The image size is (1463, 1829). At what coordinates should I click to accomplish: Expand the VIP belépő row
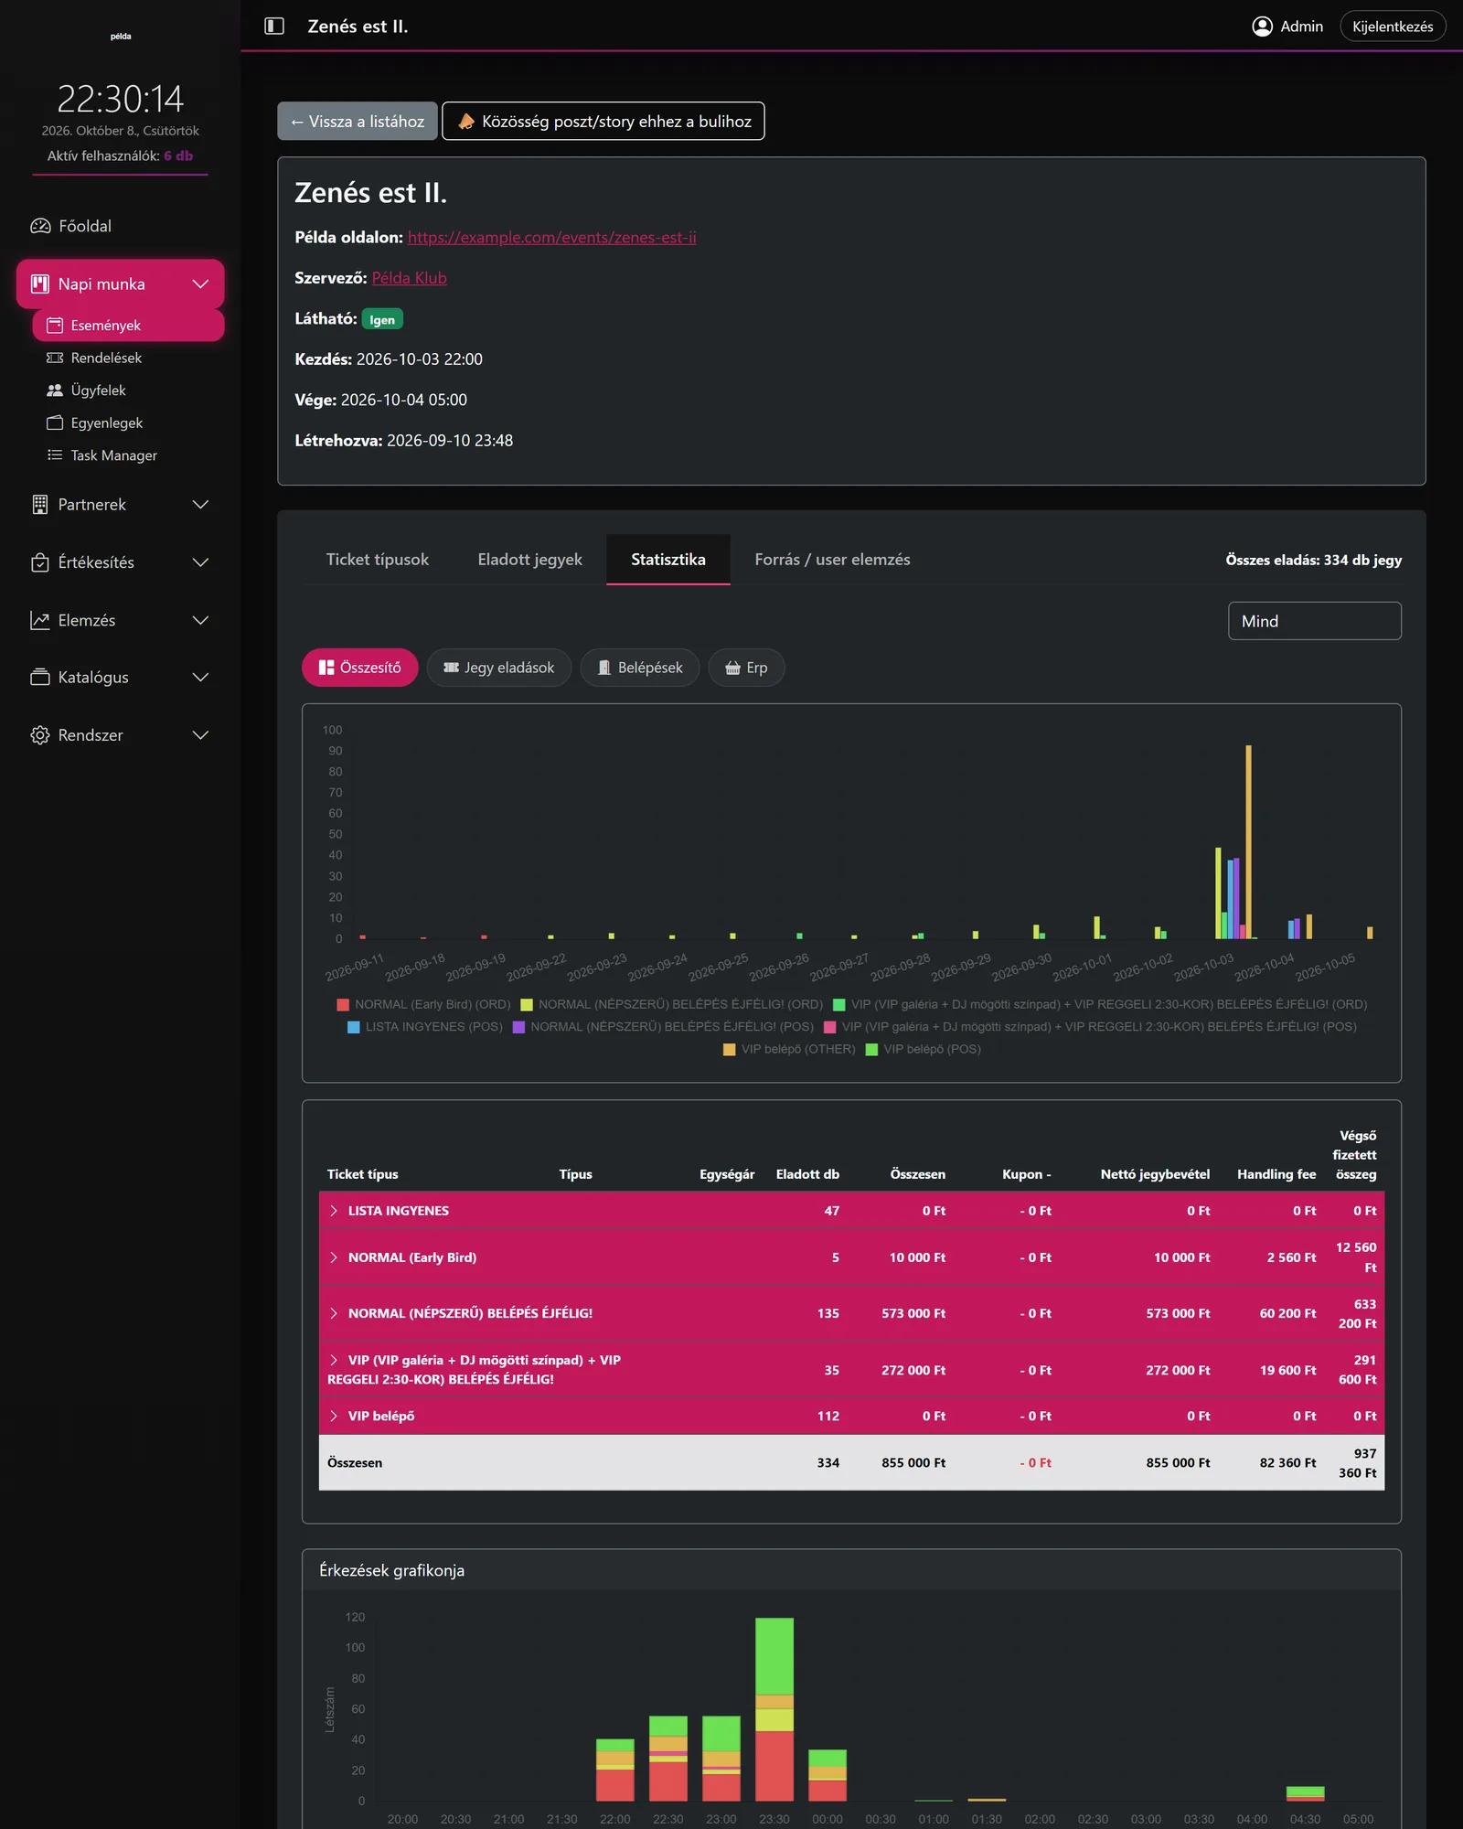(x=850, y=1416)
